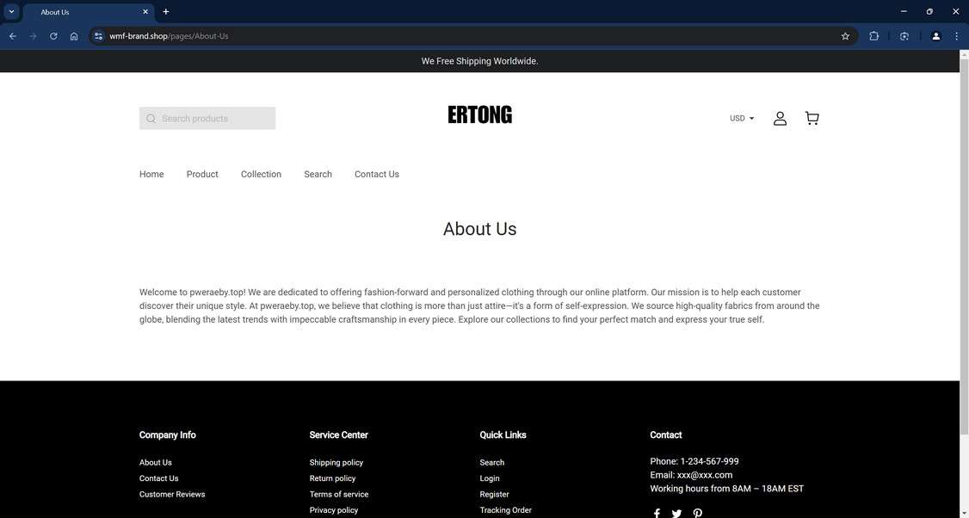Click the Service Center footer heading
The height and width of the screenshot is (518, 969).
339,435
